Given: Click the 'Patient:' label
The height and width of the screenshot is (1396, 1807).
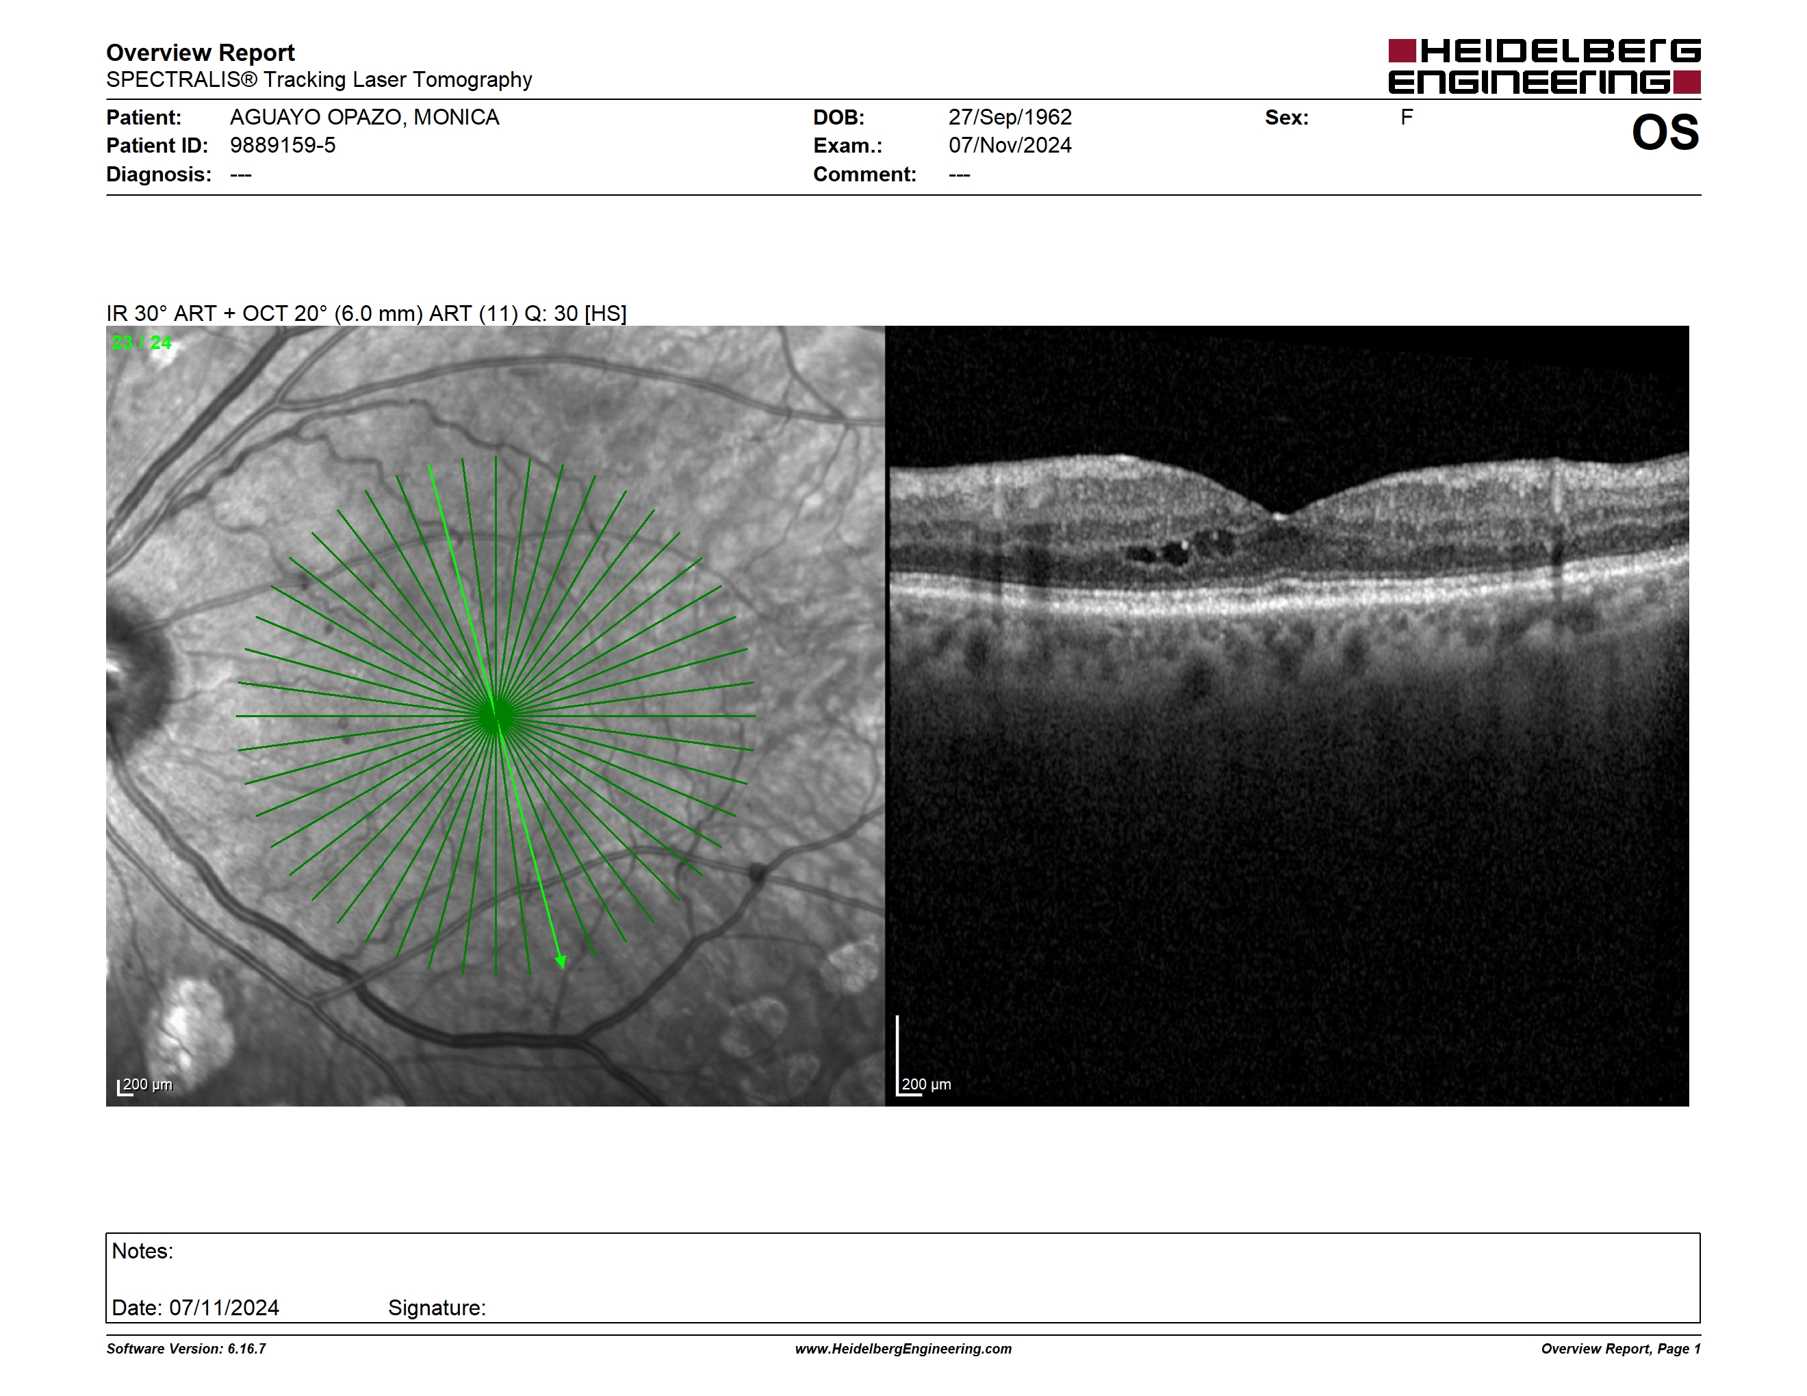Looking at the screenshot, I should click(x=144, y=118).
